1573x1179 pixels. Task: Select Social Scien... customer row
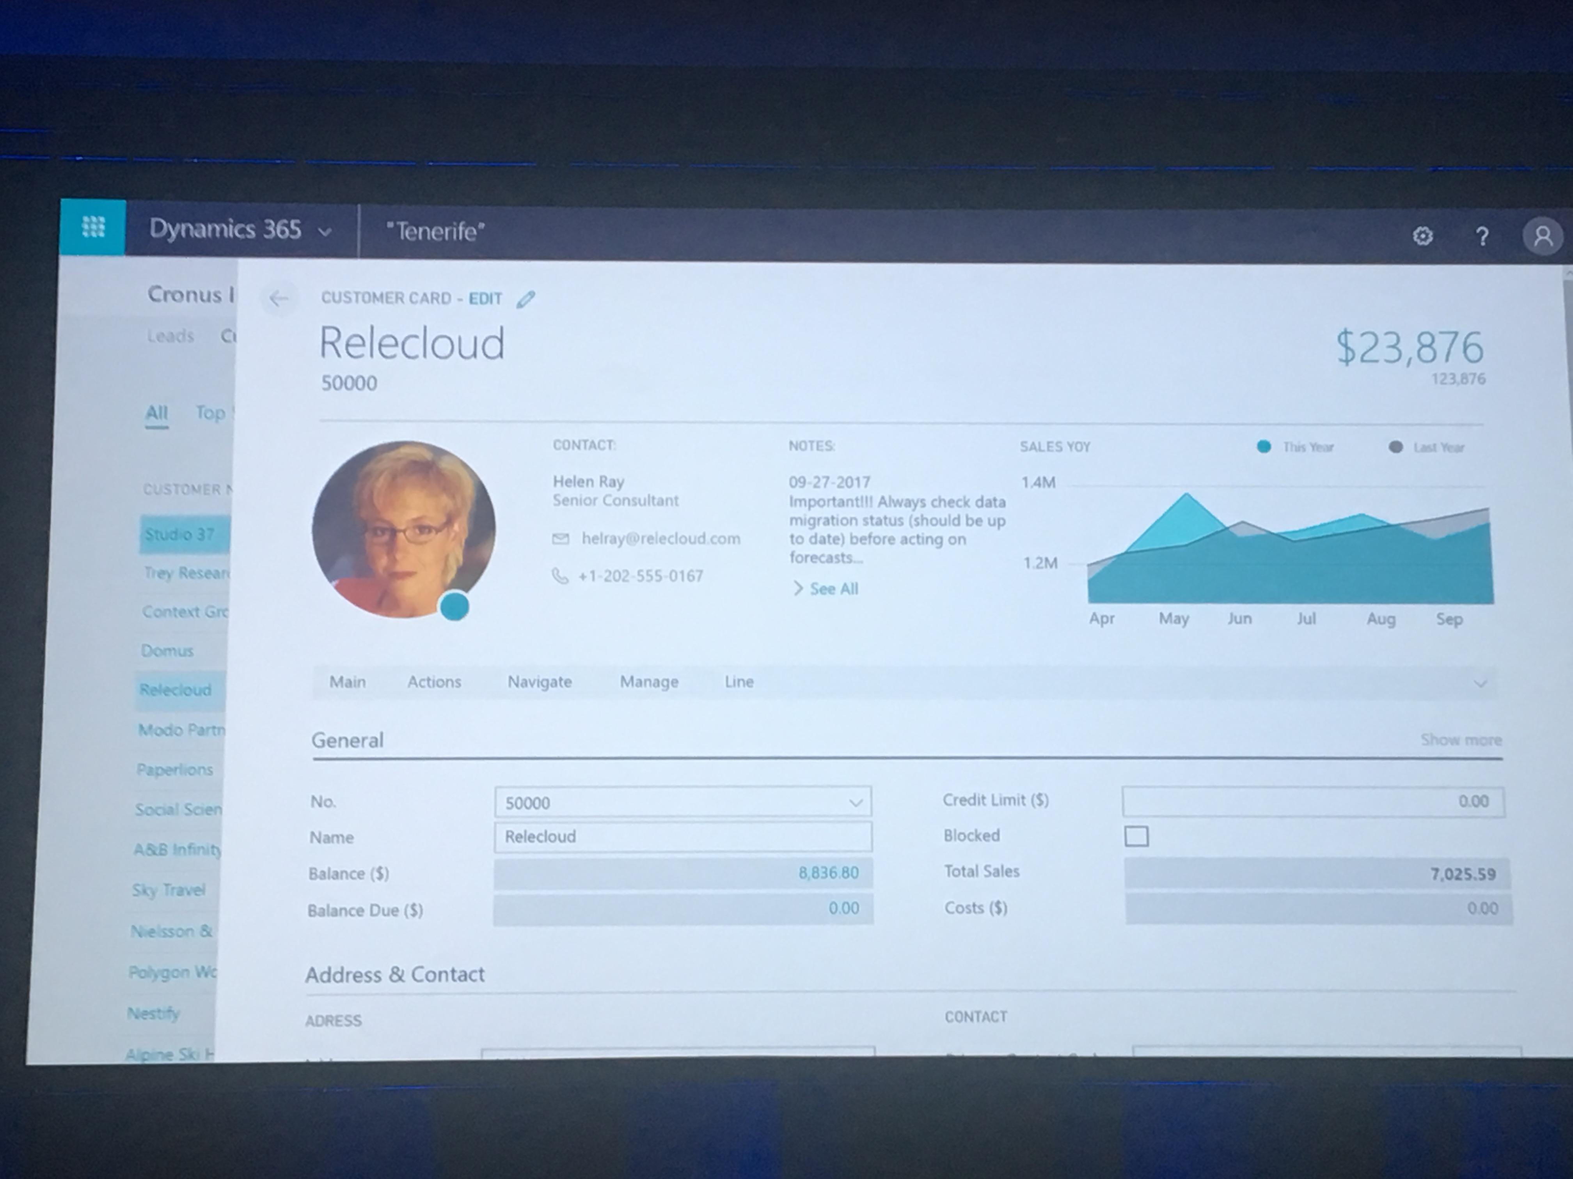click(x=179, y=809)
